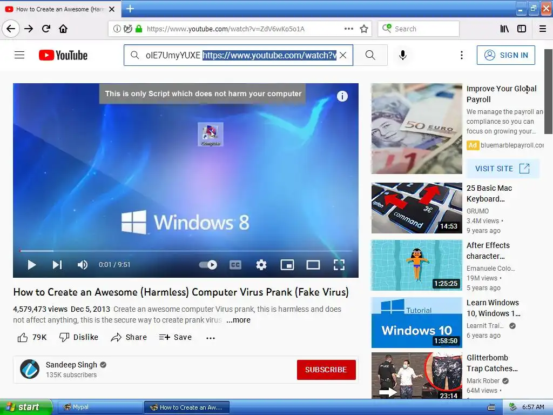The height and width of the screenshot is (415, 553).
Task: Reload the current page
Action: pyautogui.click(x=46, y=29)
